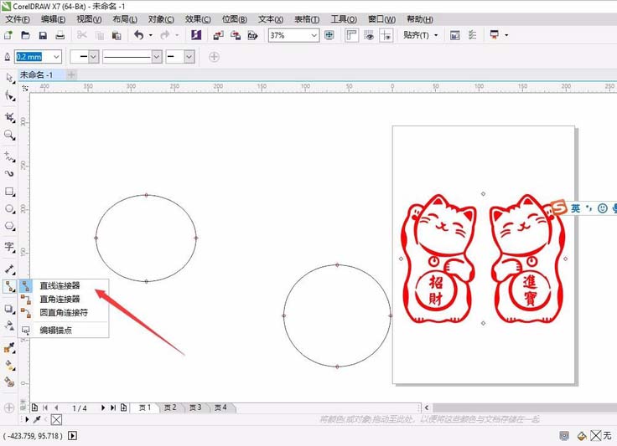
Task: Click the Import icon
Action: 218,35
